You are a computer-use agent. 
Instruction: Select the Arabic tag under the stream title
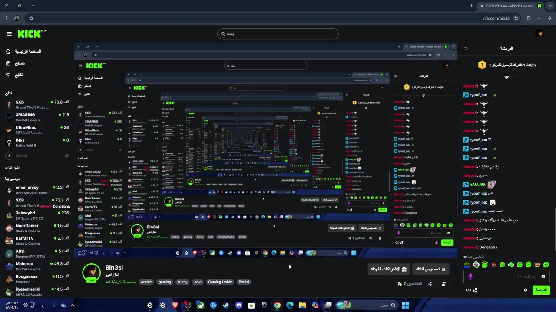point(146,282)
